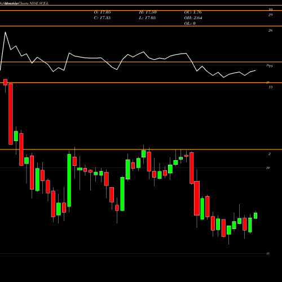This screenshot has width=282, height=282.
Task: Click the 26 label on the price axis
Action: tap(270, 30)
